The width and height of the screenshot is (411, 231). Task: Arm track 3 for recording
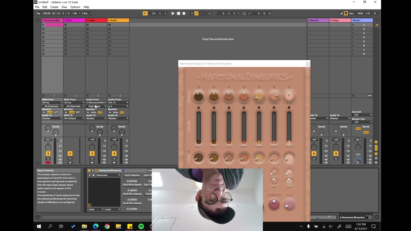tap(92, 163)
